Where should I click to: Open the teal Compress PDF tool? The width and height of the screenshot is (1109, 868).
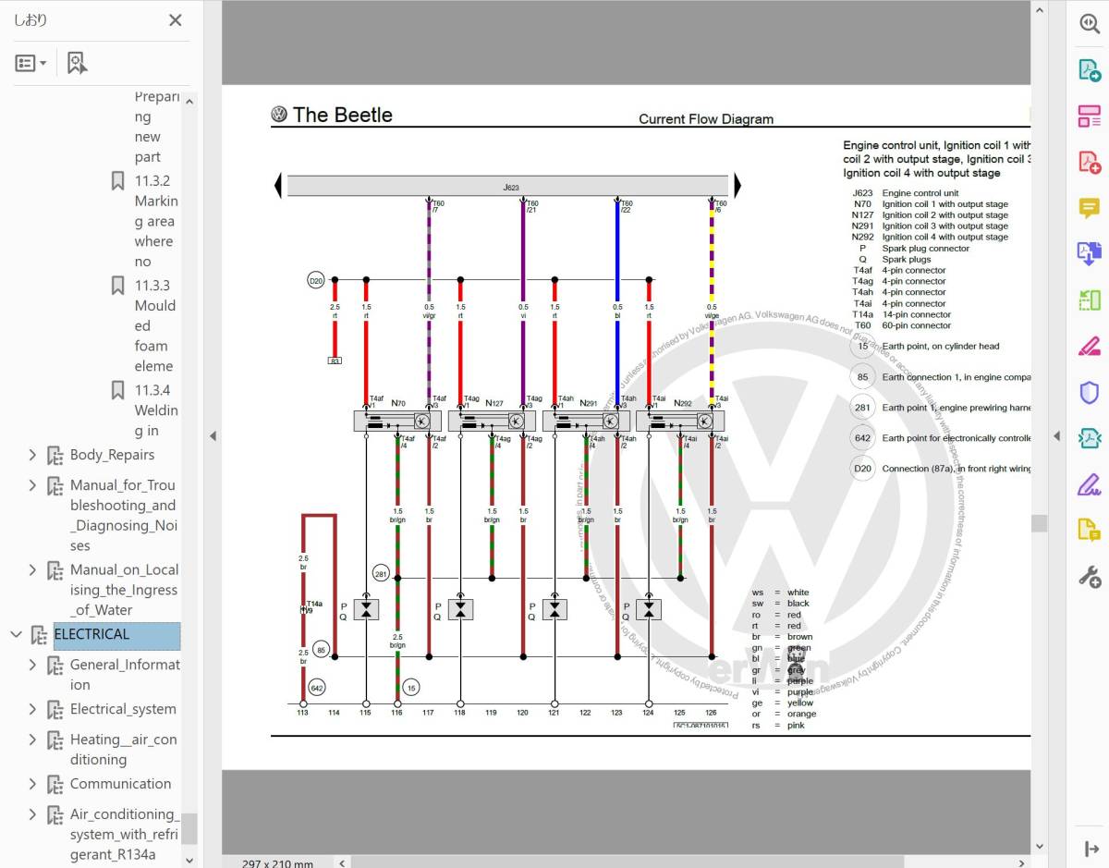pyautogui.click(x=1090, y=438)
